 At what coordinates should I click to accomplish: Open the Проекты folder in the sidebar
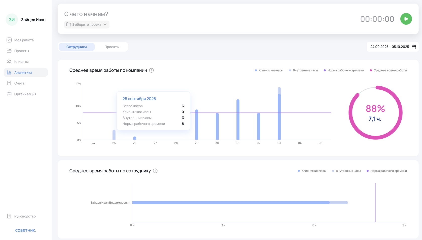pos(21,51)
